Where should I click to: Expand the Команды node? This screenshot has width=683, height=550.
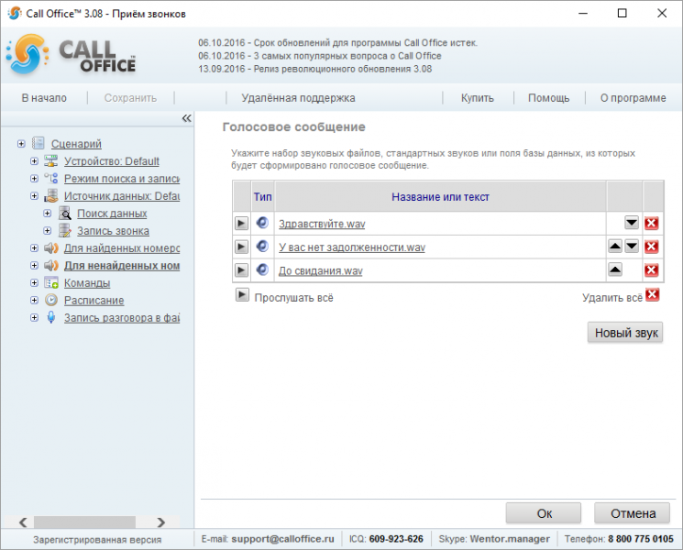pos(35,283)
